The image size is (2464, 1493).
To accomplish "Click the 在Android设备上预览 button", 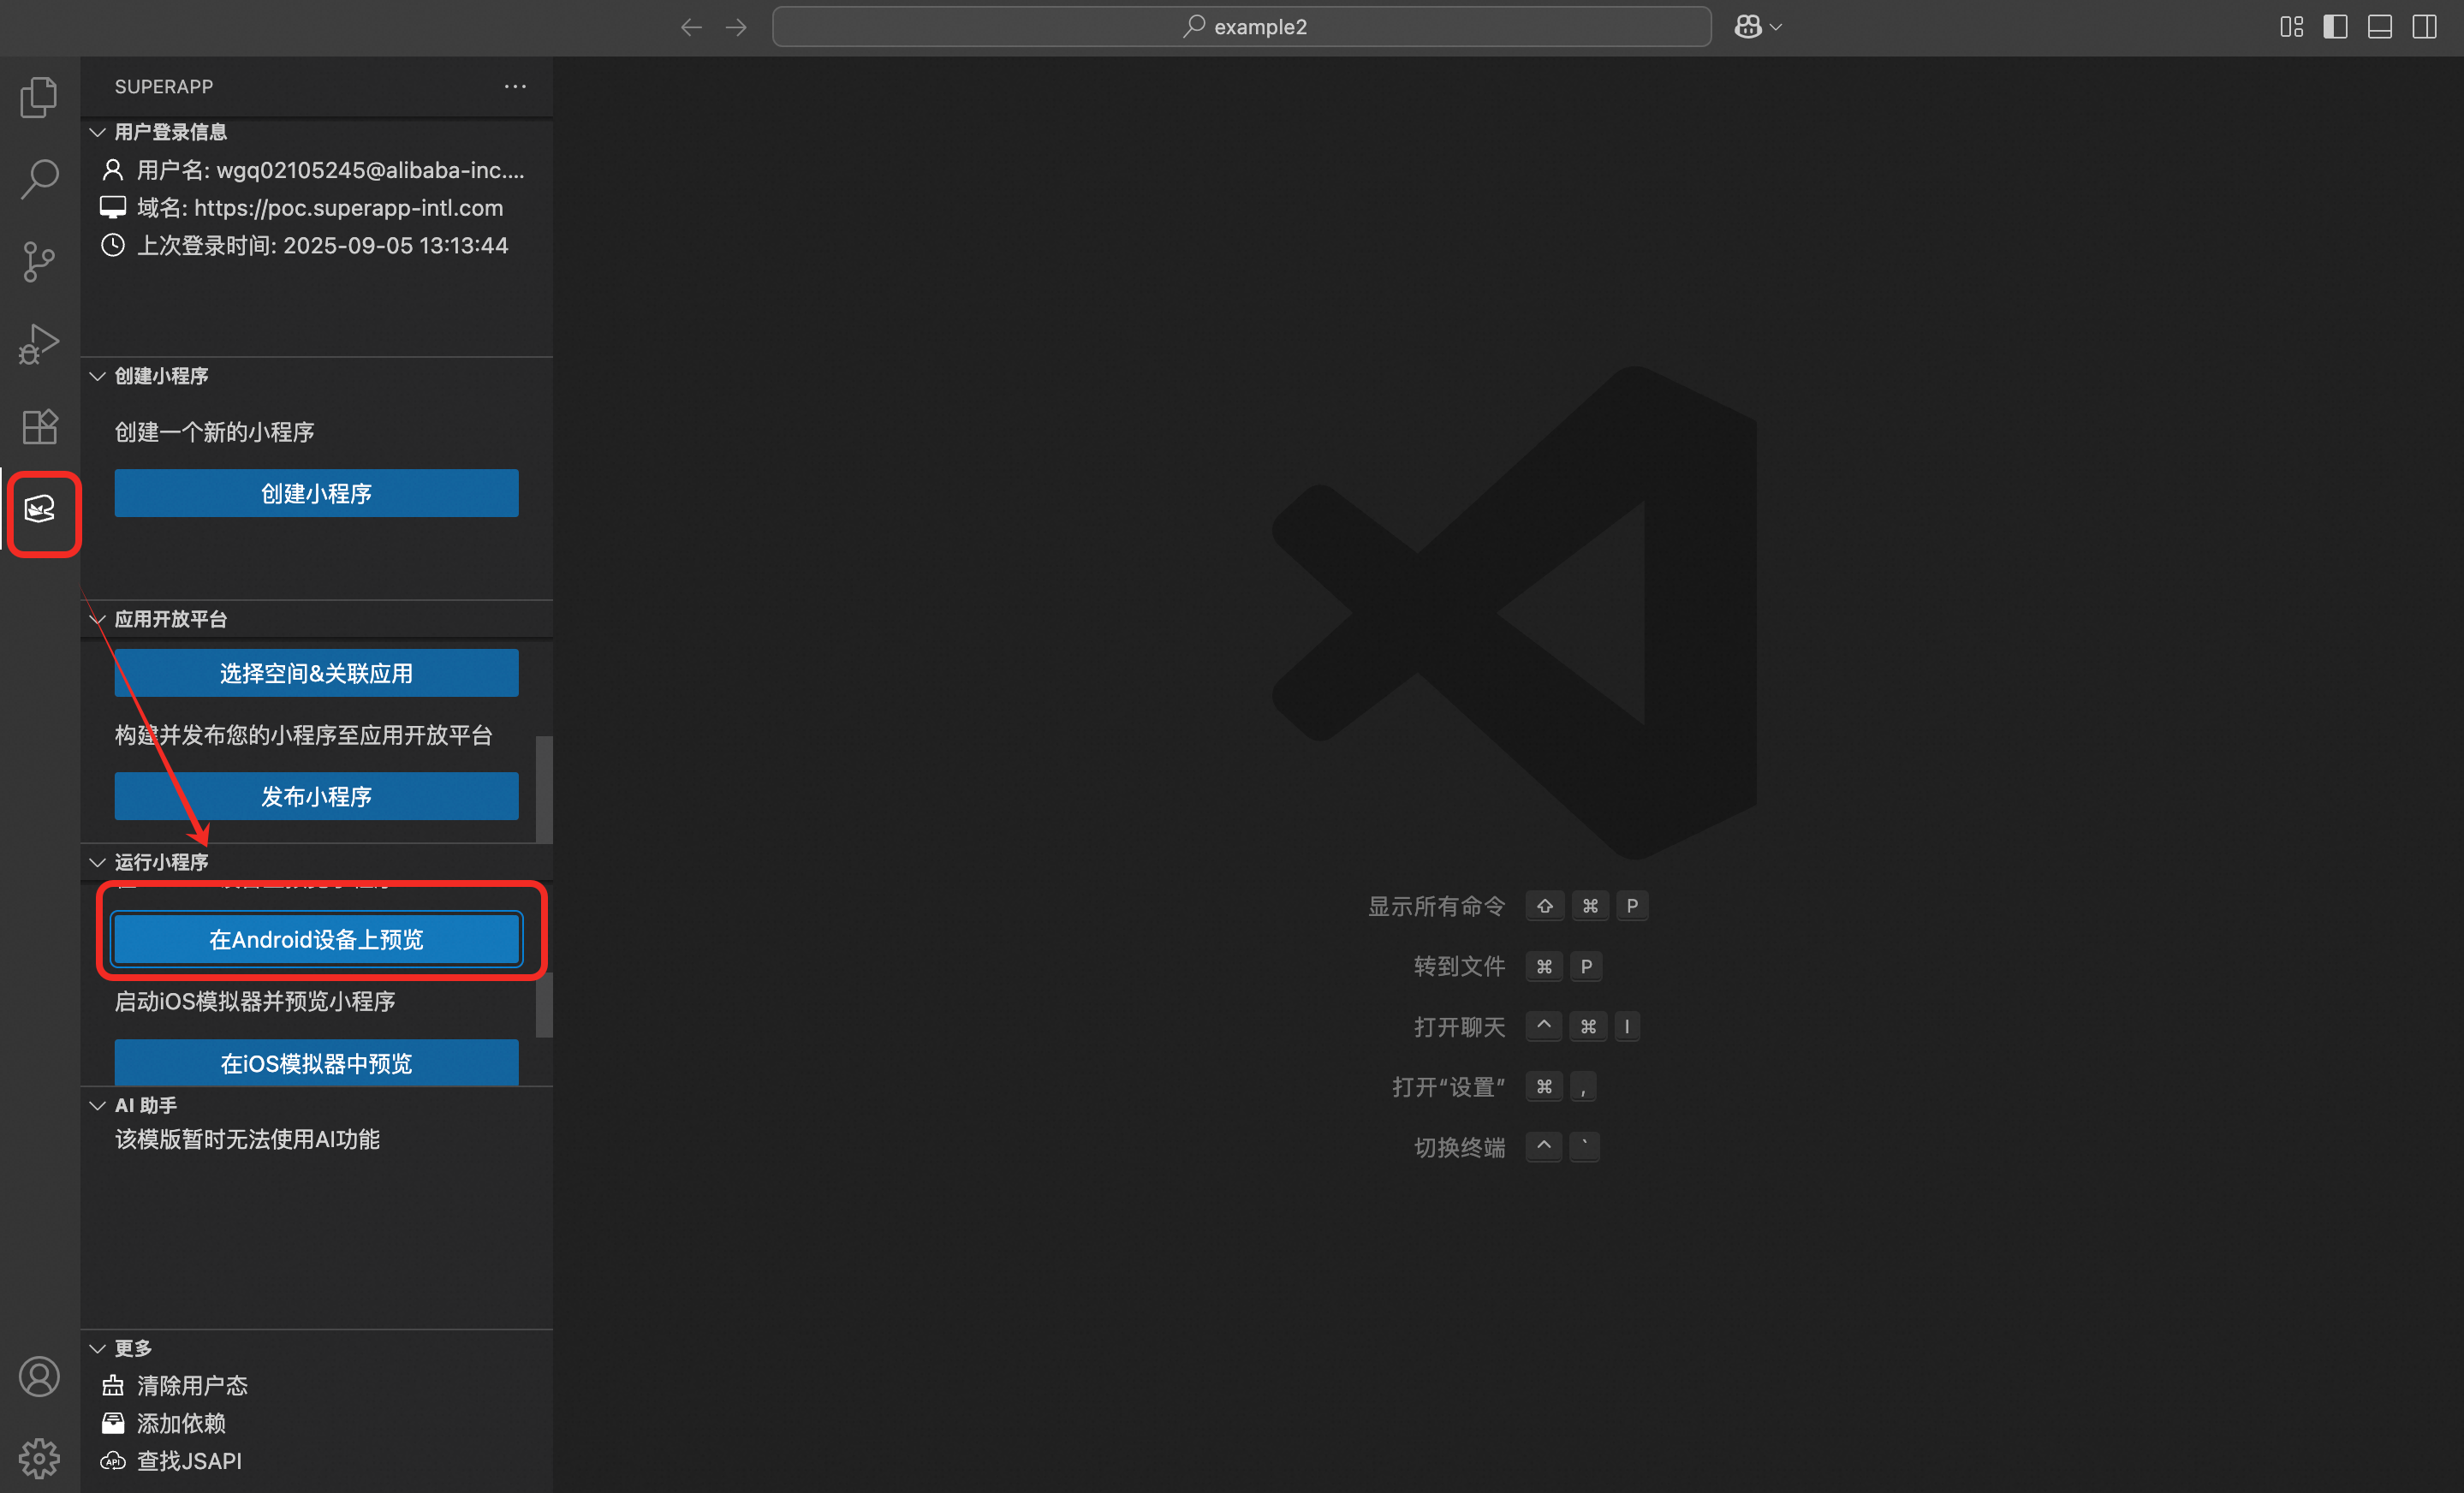I will coord(316,939).
